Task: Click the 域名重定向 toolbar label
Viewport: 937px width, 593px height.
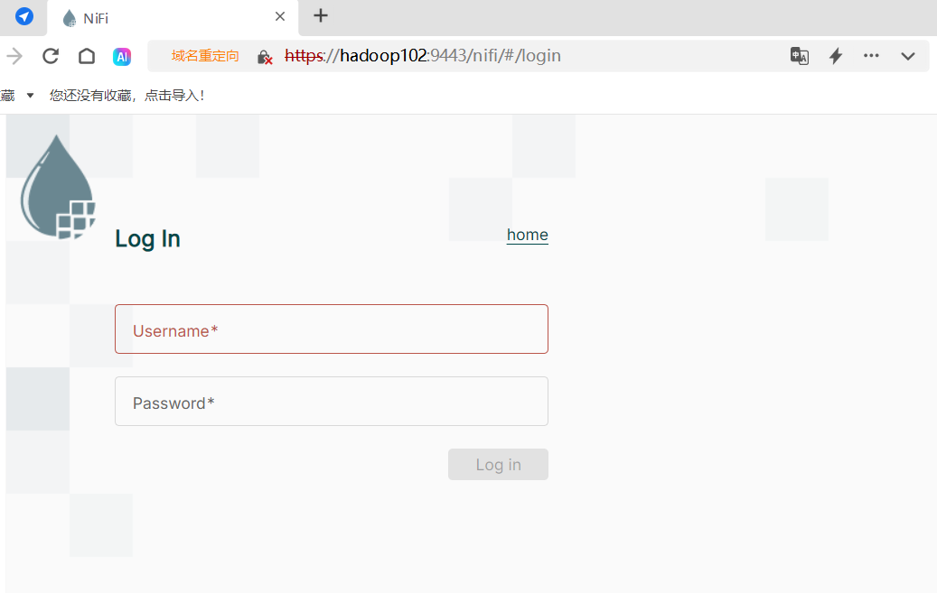Action: 205,56
